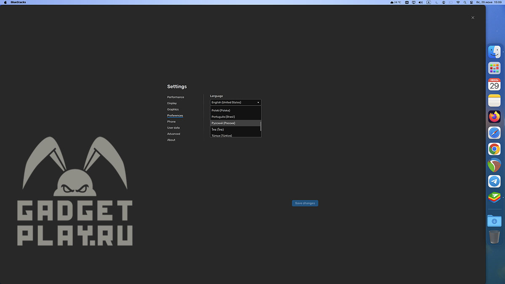Choose Português (Brasil) from the language list
This screenshot has height=284, width=505.
click(x=235, y=117)
